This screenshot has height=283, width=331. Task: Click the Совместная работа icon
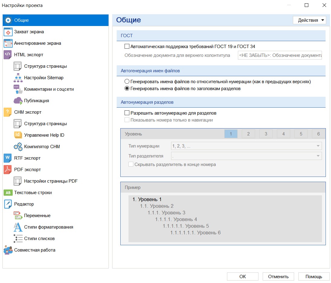[x=8, y=250]
